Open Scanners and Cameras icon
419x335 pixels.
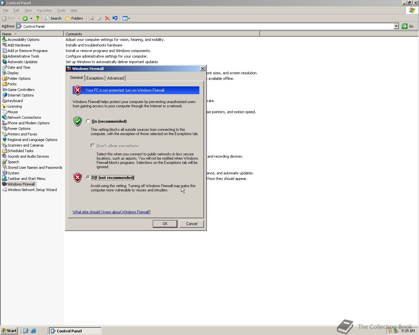[x=5, y=145]
